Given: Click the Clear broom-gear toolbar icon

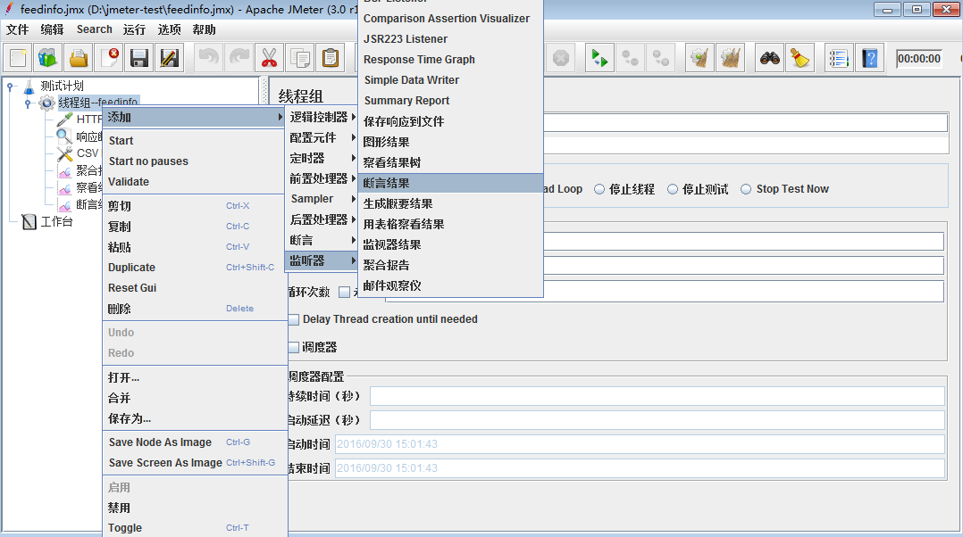Looking at the screenshot, I should (x=699, y=59).
